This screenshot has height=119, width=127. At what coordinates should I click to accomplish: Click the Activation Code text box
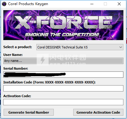pos(63,102)
